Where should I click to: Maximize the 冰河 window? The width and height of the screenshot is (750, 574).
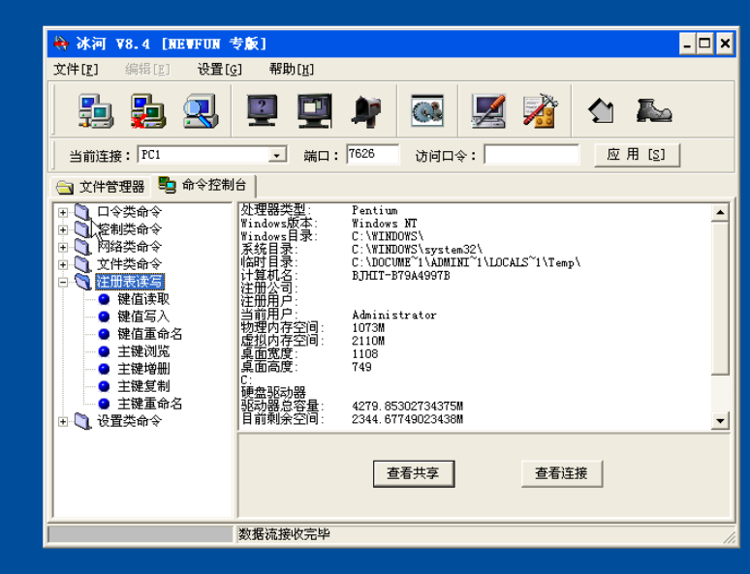point(705,44)
